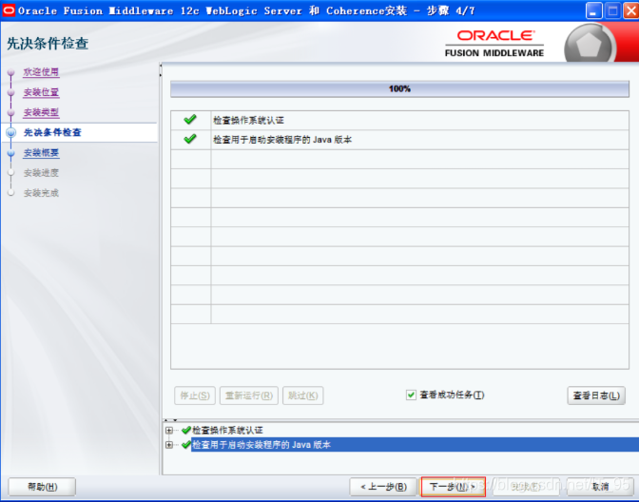Open logs with 查看日志(L) button

point(596,396)
